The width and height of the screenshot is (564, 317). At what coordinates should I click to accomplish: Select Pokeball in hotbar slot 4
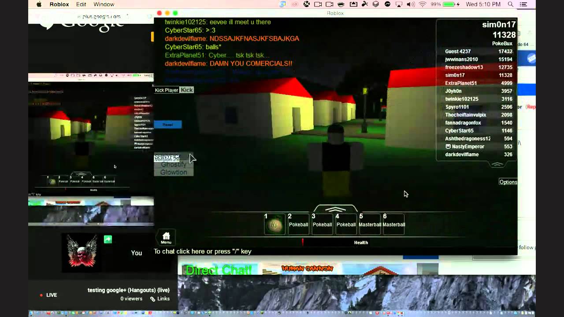pyautogui.click(x=346, y=224)
